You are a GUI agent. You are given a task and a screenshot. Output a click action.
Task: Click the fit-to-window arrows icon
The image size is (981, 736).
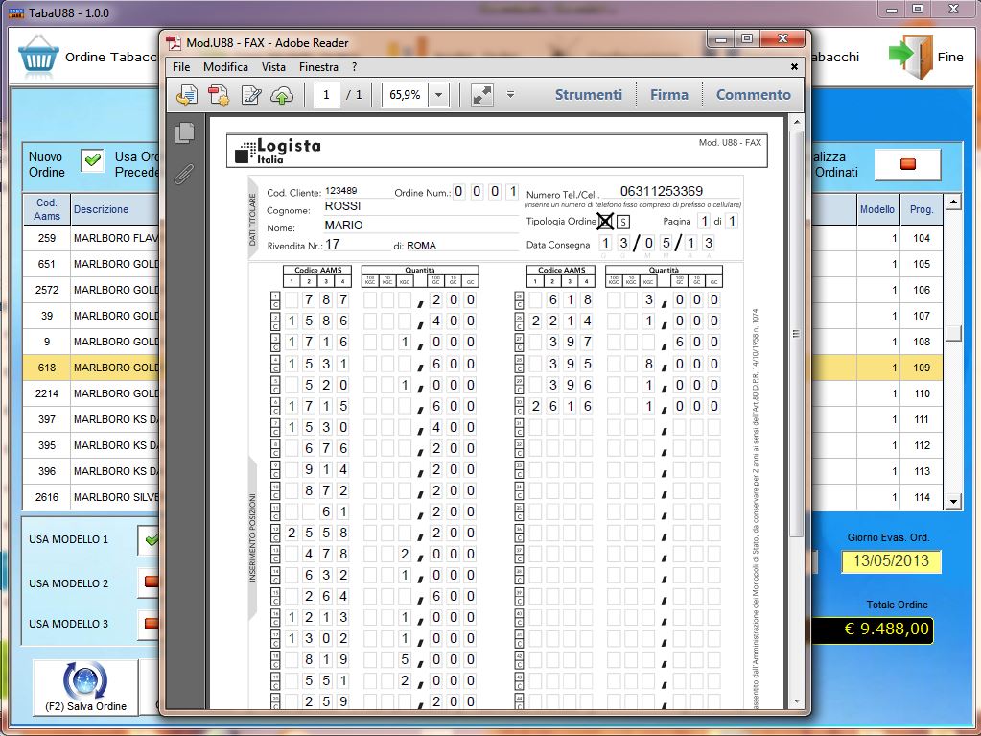[481, 95]
